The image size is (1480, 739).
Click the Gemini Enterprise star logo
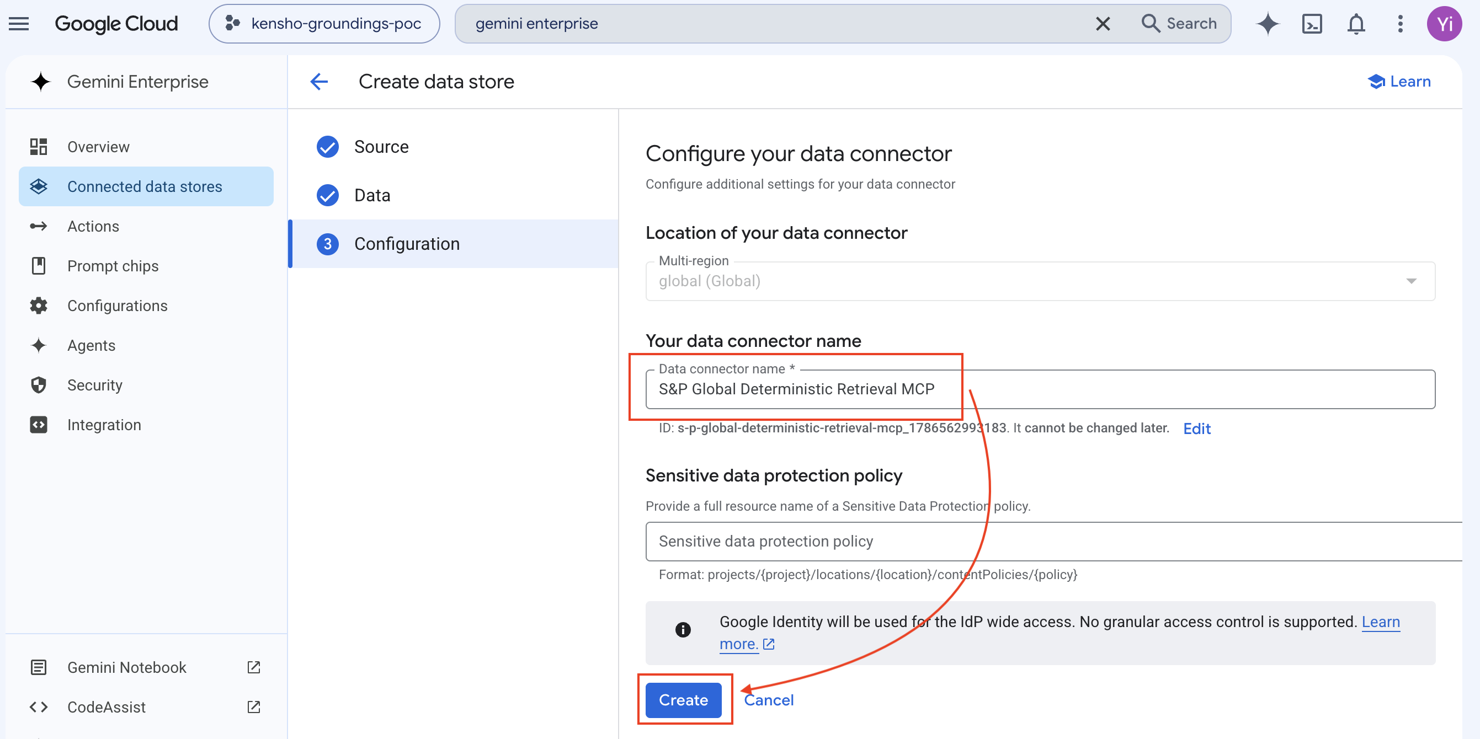click(40, 82)
